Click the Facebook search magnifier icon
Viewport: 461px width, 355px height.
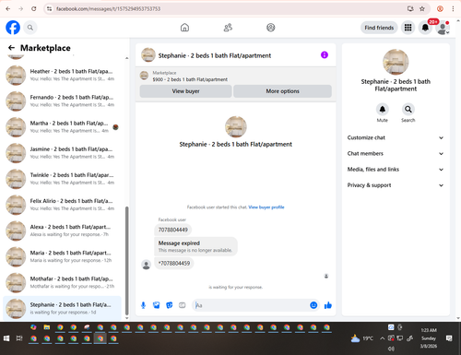(30, 28)
